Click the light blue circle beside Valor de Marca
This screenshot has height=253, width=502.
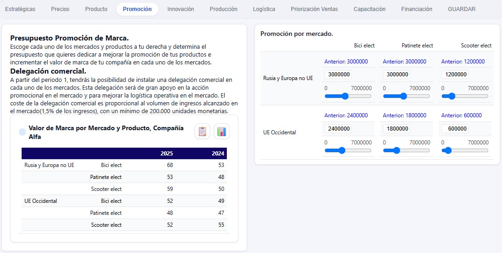pos(23,132)
